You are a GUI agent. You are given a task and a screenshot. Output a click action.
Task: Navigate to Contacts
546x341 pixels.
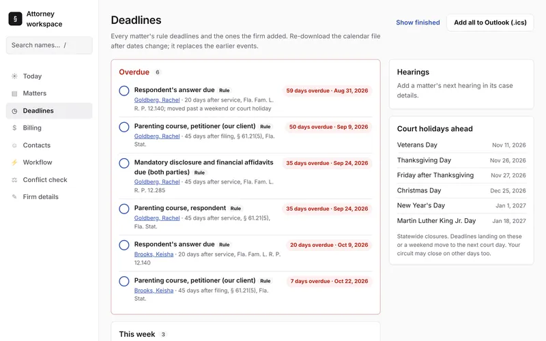pyautogui.click(x=49, y=145)
